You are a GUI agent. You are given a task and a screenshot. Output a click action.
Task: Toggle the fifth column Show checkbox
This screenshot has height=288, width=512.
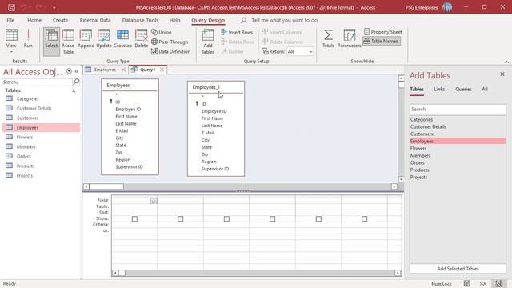point(318,218)
